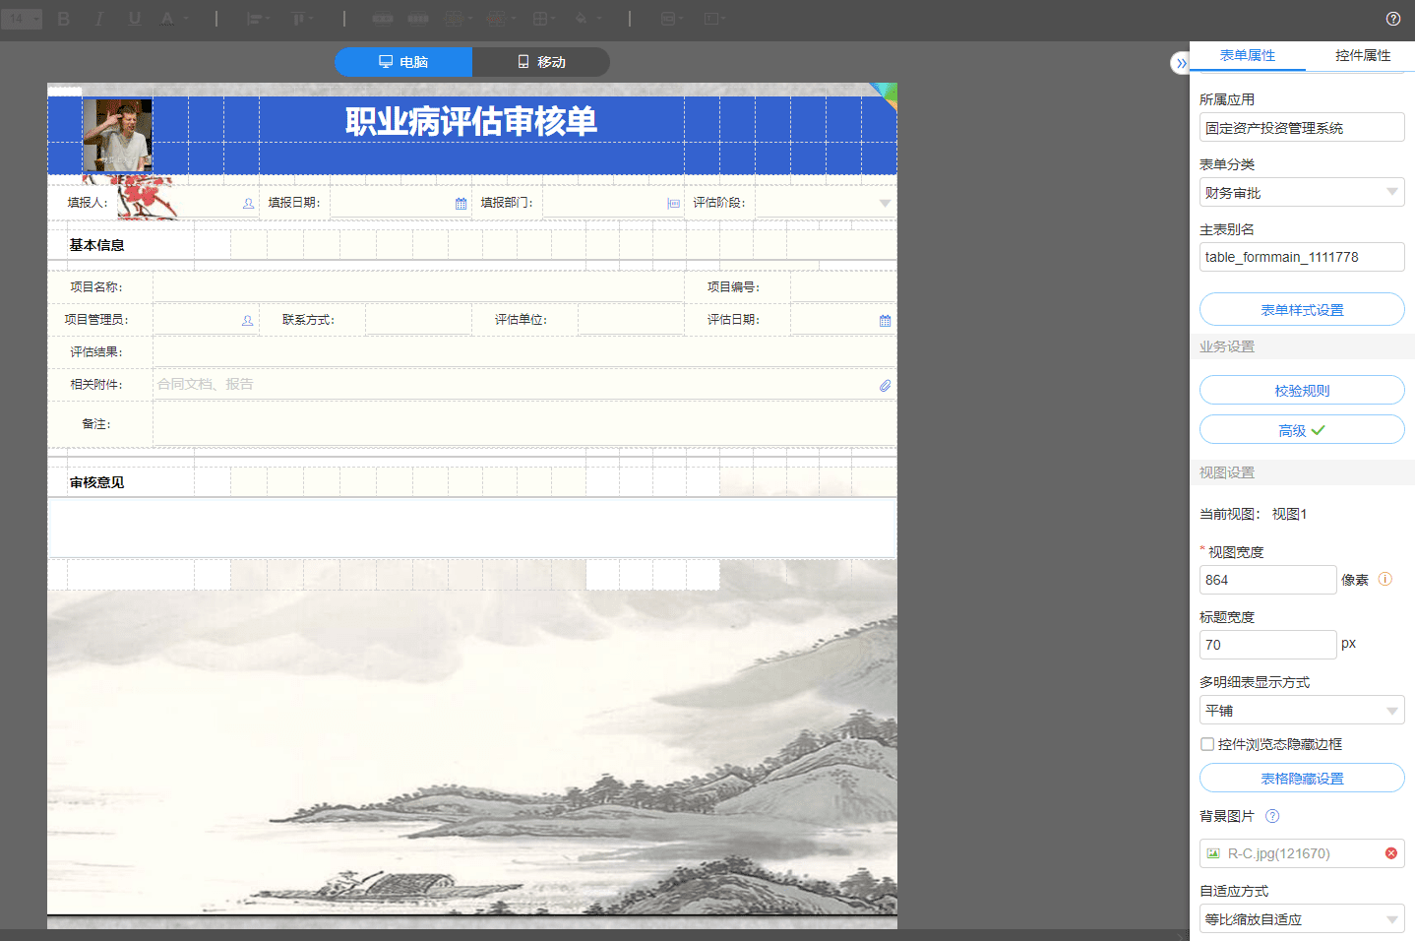The height and width of the screenshot is (941, 1415).
Task: Open the 多明细表显示方式 dropdown
Action: click(x=1302, y=710)
